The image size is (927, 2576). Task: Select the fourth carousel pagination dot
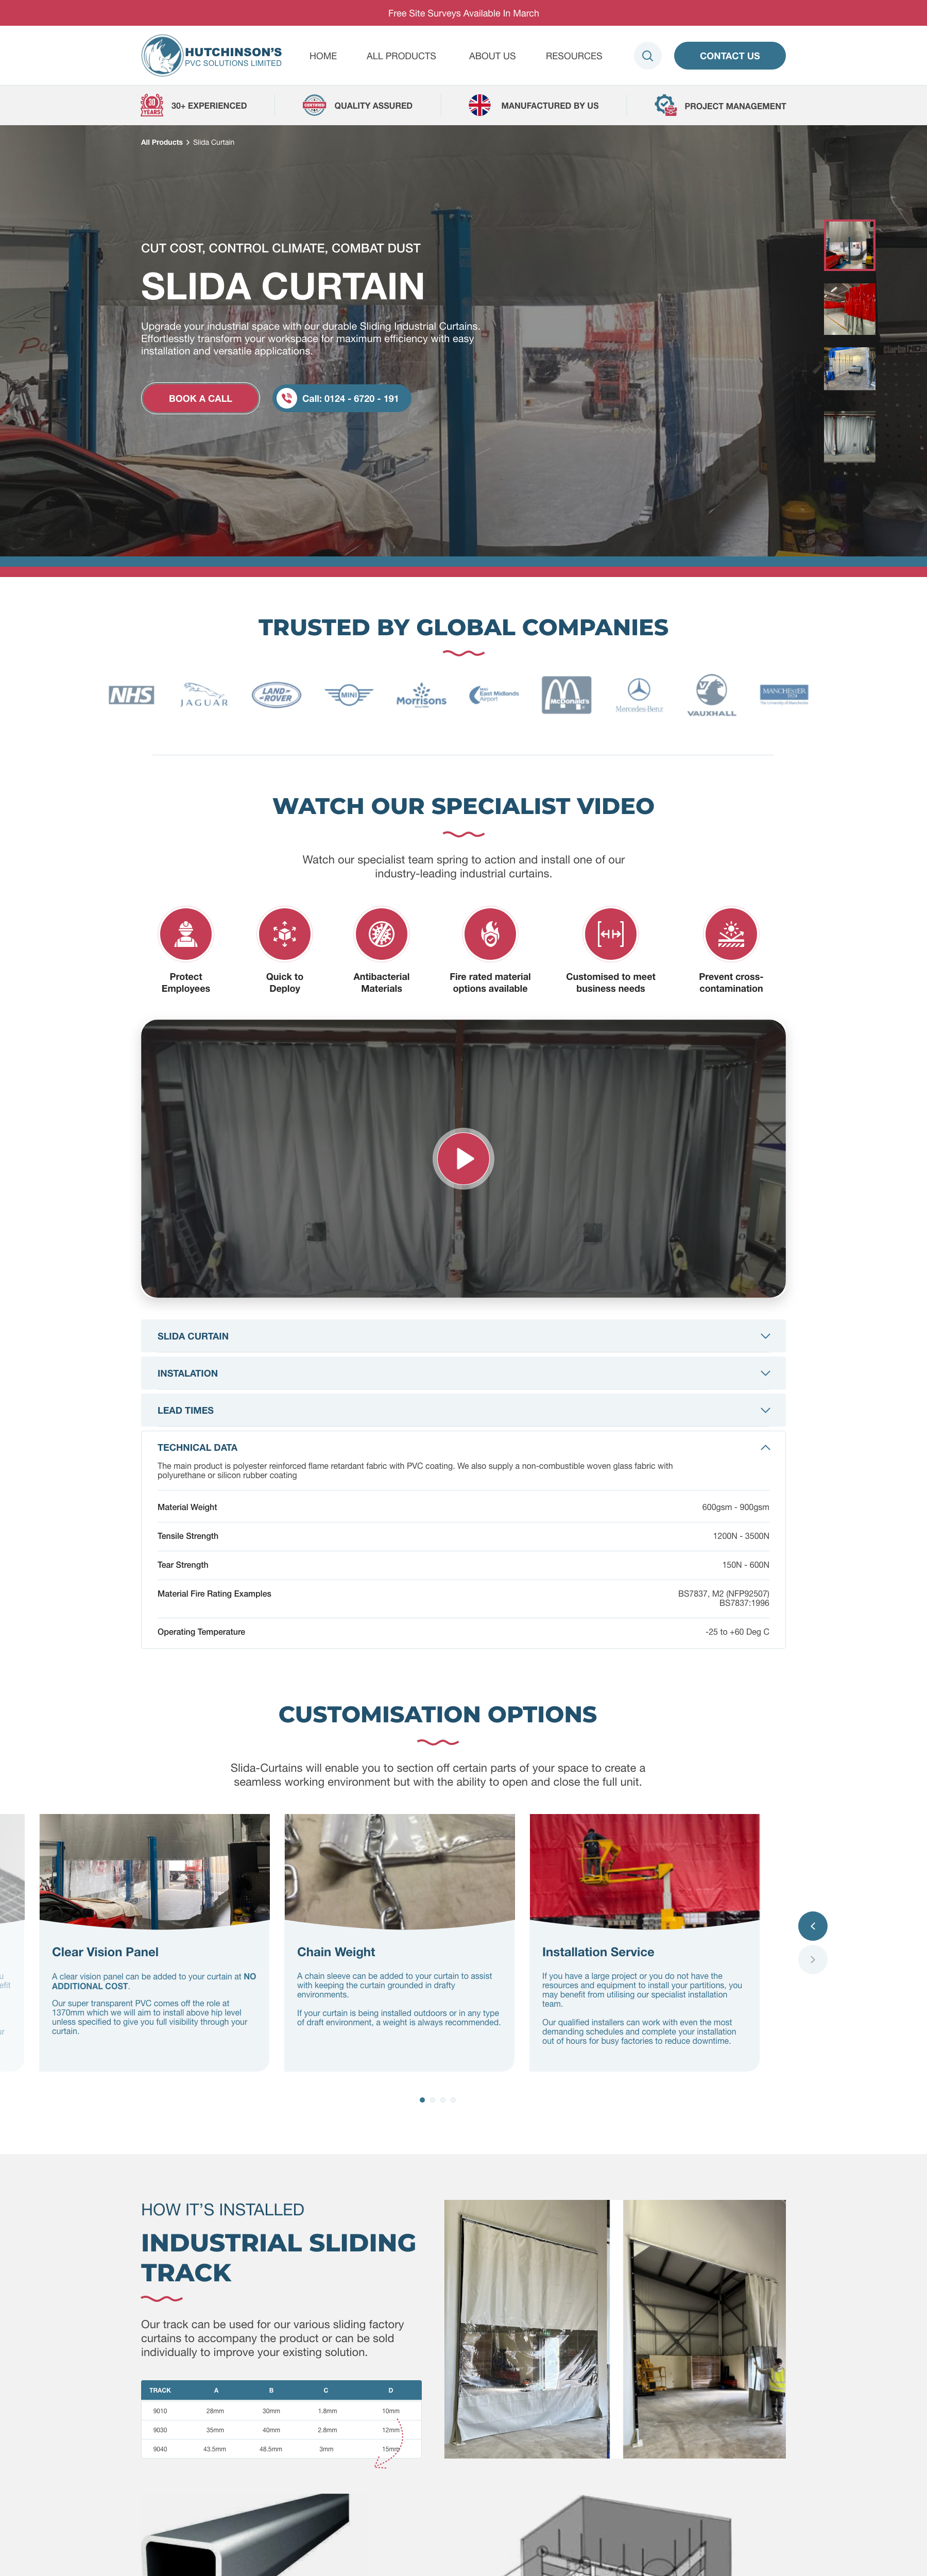click(x=453, y=2100)
